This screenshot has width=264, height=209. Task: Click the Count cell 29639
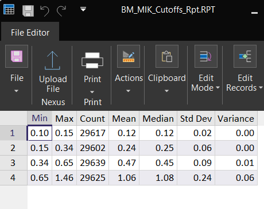92,163
